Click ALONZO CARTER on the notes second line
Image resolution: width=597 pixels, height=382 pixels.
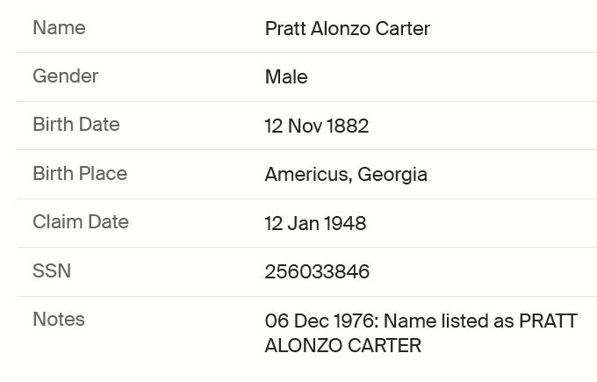tap(342, 345)
